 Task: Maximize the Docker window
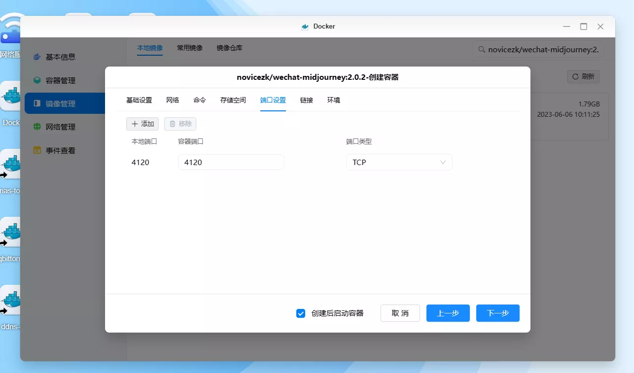click(584, 27)
